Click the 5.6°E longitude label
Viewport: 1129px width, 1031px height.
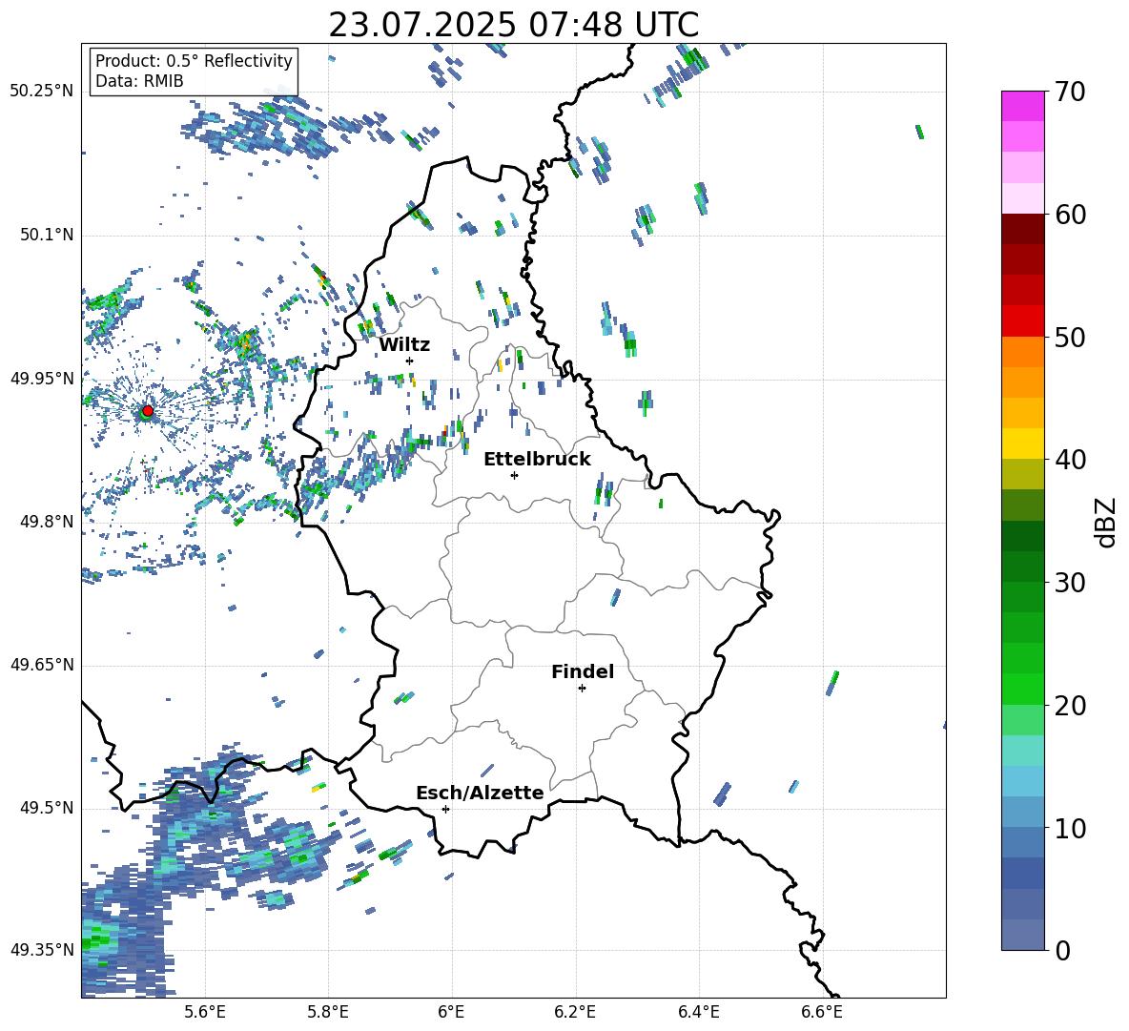click(x=205, y=1012)
